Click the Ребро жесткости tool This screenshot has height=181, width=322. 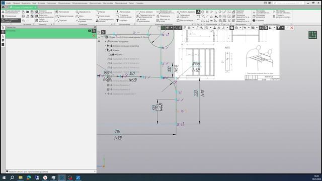point(42,20)
